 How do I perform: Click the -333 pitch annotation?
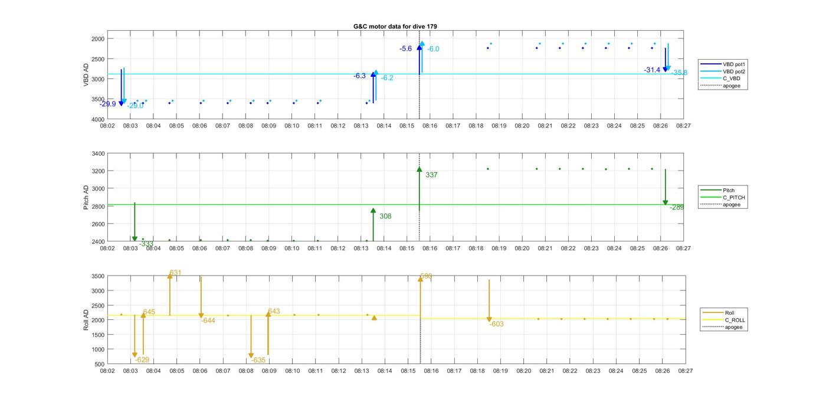(146, 244)
